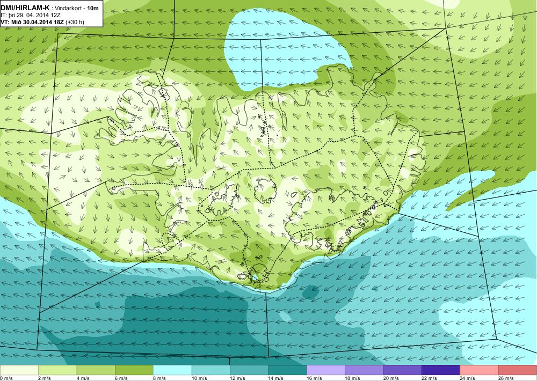Select the dark teal 14–16 m/s legend swatch
537x381 pixels.
[288, 370]
